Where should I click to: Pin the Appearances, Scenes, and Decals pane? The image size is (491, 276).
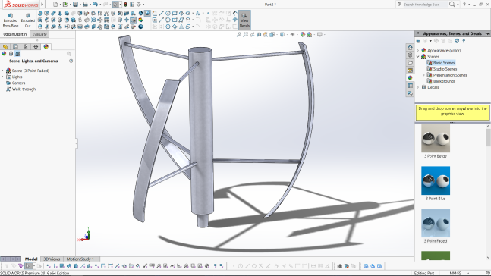tap(487, 33)
